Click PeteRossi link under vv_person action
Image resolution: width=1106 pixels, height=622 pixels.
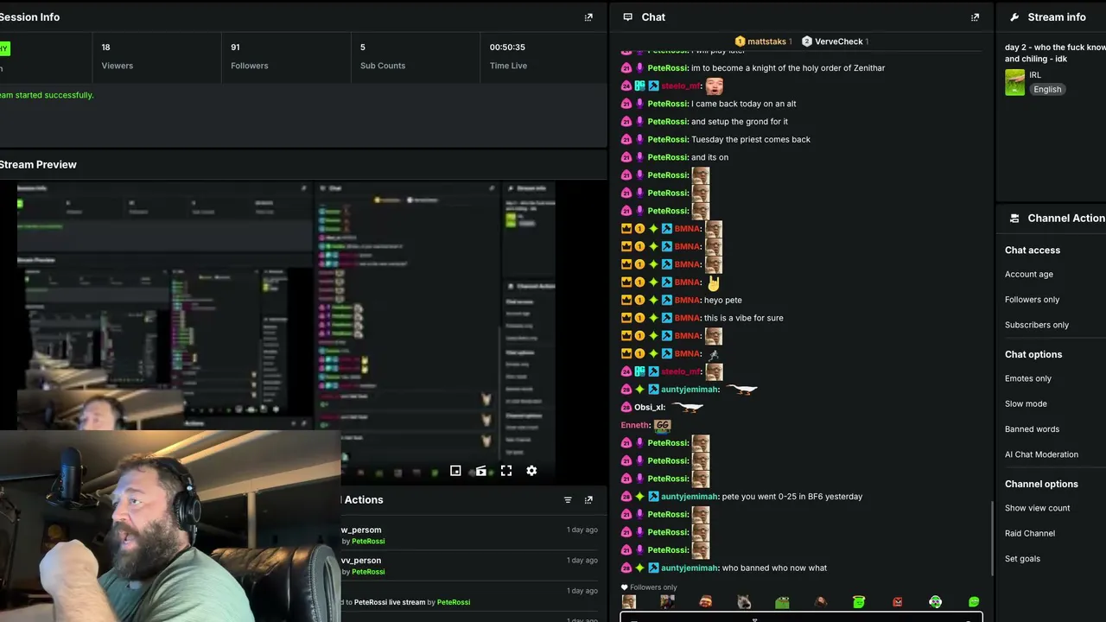click(x=368, y=572)
